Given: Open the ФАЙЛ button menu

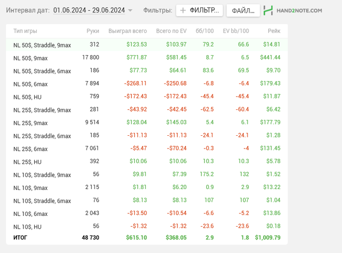Looking at the screenshot, I should click(243, 10).
